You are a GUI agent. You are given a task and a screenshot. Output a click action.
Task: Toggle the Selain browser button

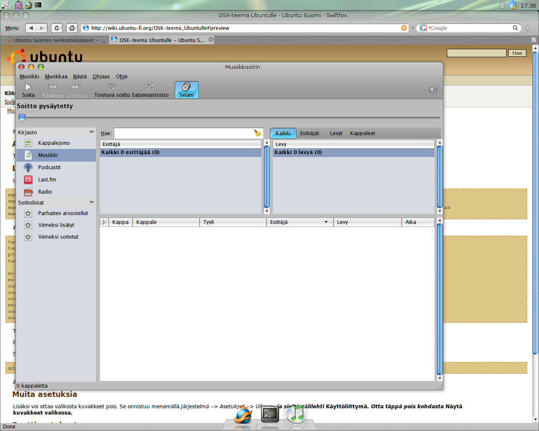(x=187, y=90)
